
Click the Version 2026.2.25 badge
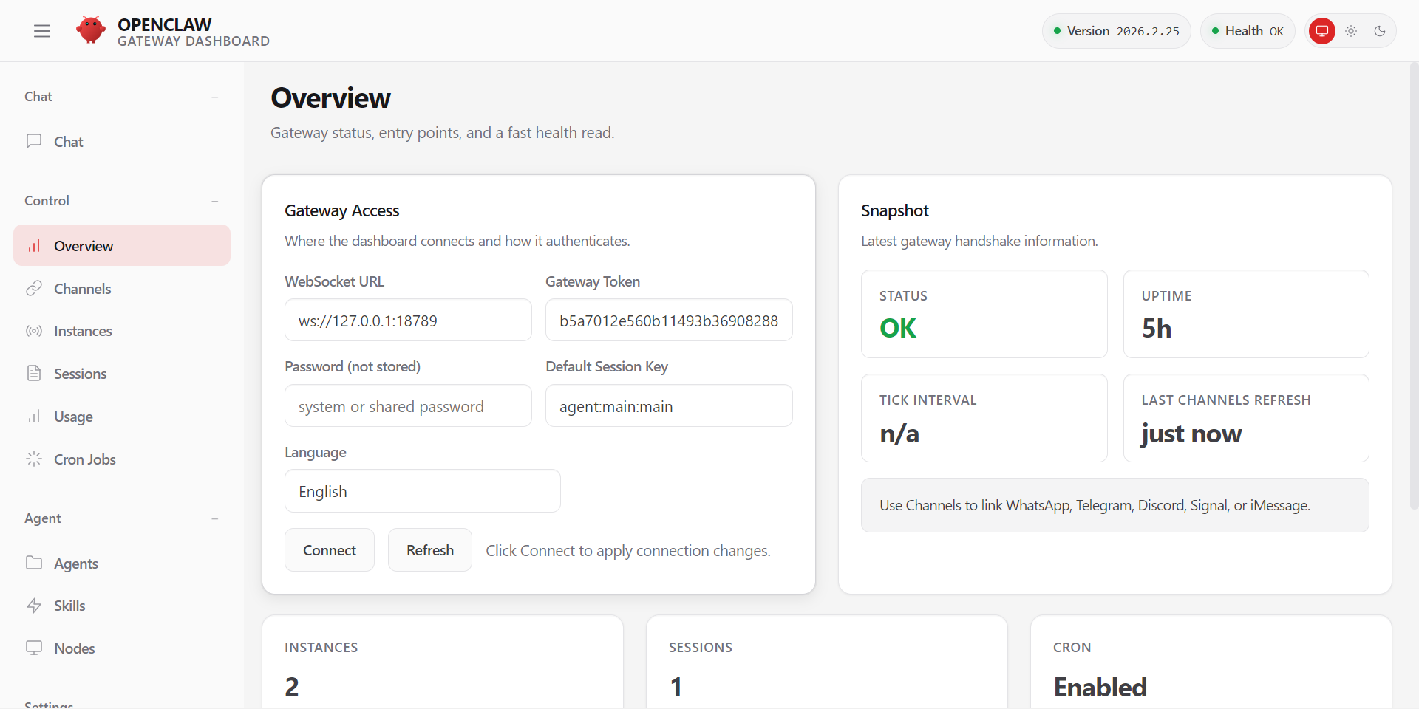pos(1116,31)
